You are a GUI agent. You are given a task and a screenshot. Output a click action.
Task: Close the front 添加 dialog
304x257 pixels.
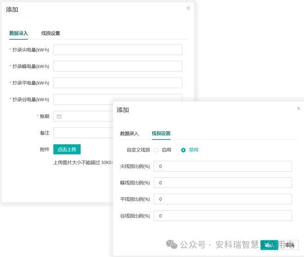298,109
